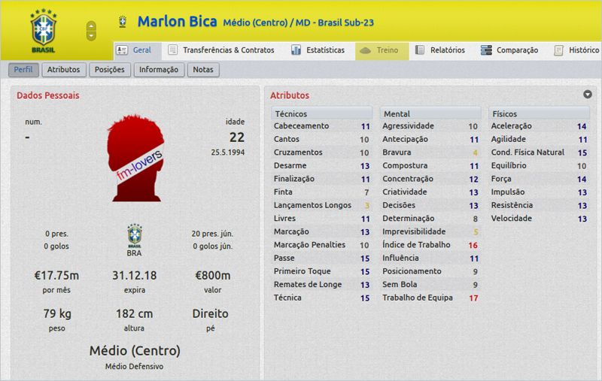Image resolution: width=602 pixels, height=381 pixels.
Task: Open the Relatórios tab
Action: [440, 50]
